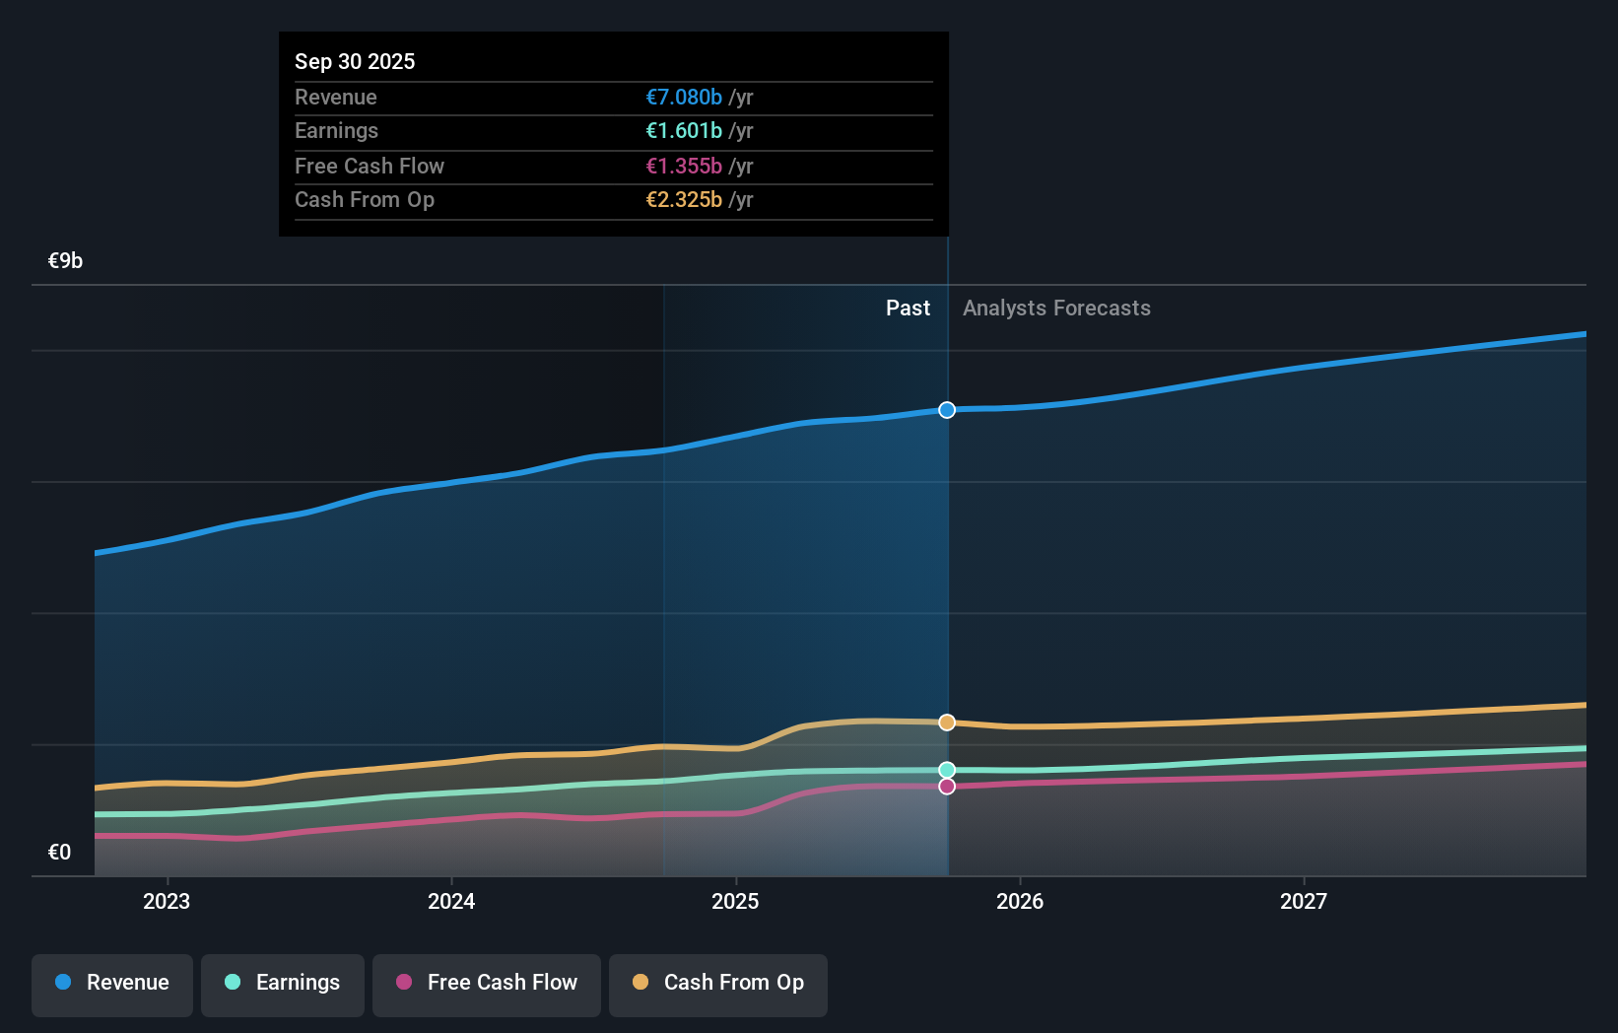Expand the Sep 30 2025 tooltip details
Image resolution: width=1618 pixels, height=1033 pixels.
click(355, 61)
